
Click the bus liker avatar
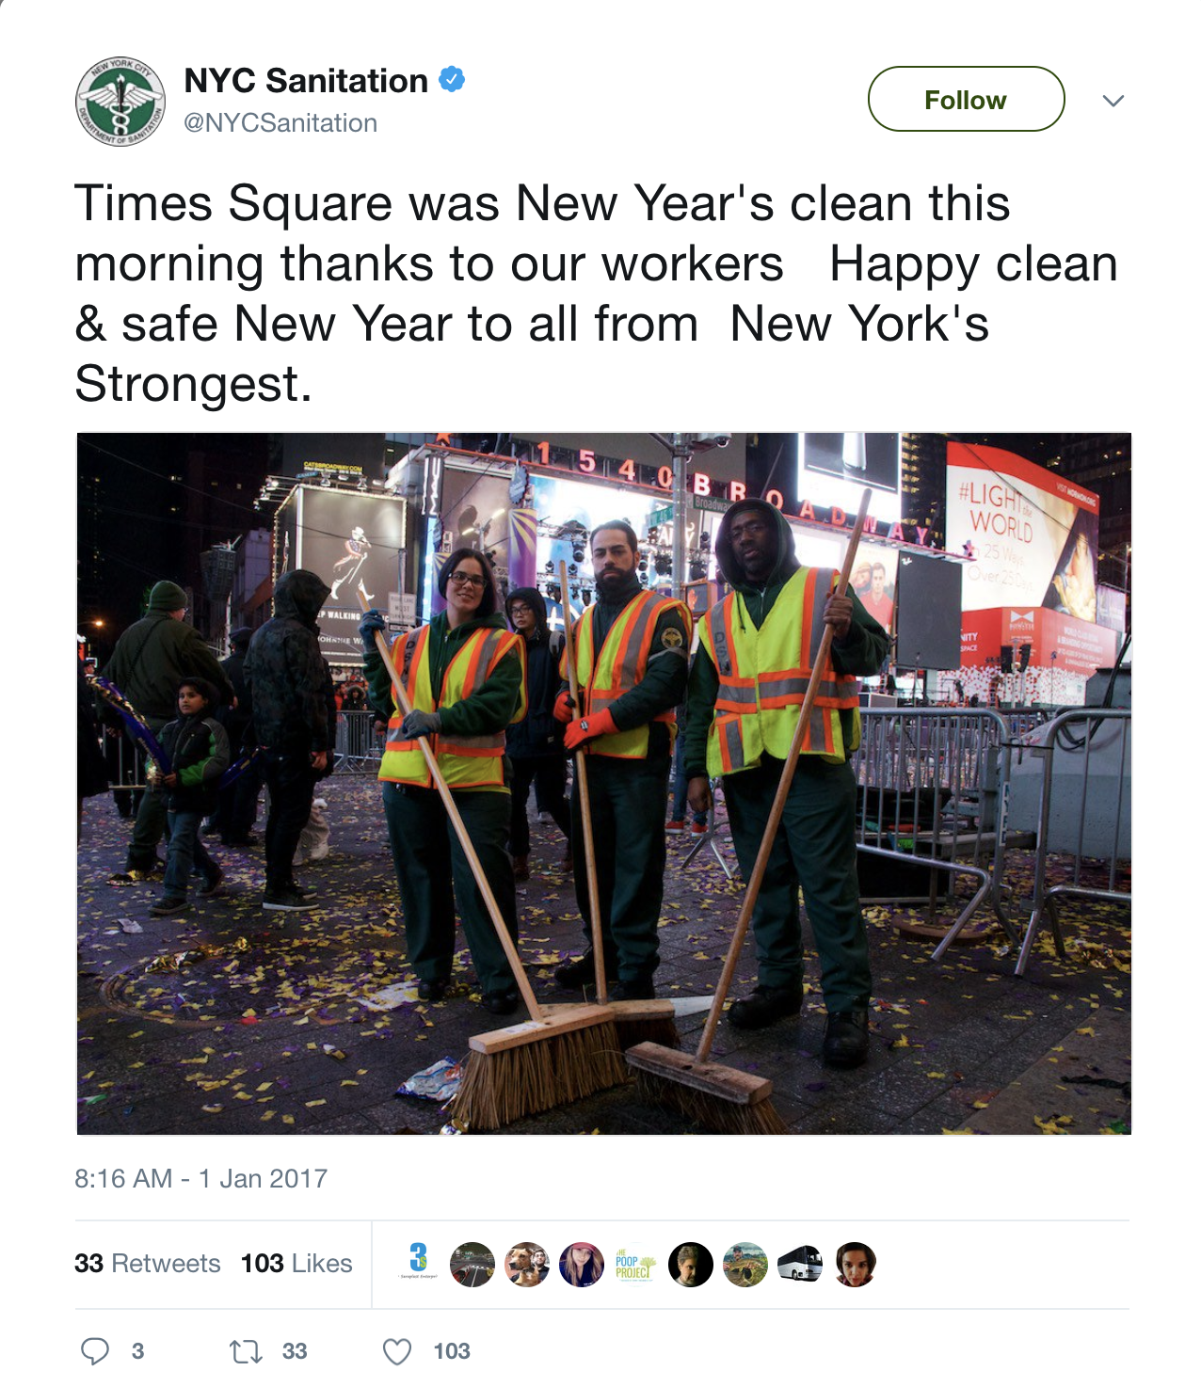[x=800, y=1265]
